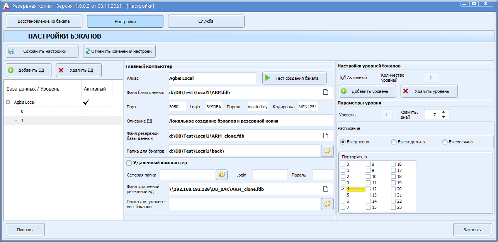
Task: Click Отменить изменения настроек button
Action: click(x=119, y=51)
